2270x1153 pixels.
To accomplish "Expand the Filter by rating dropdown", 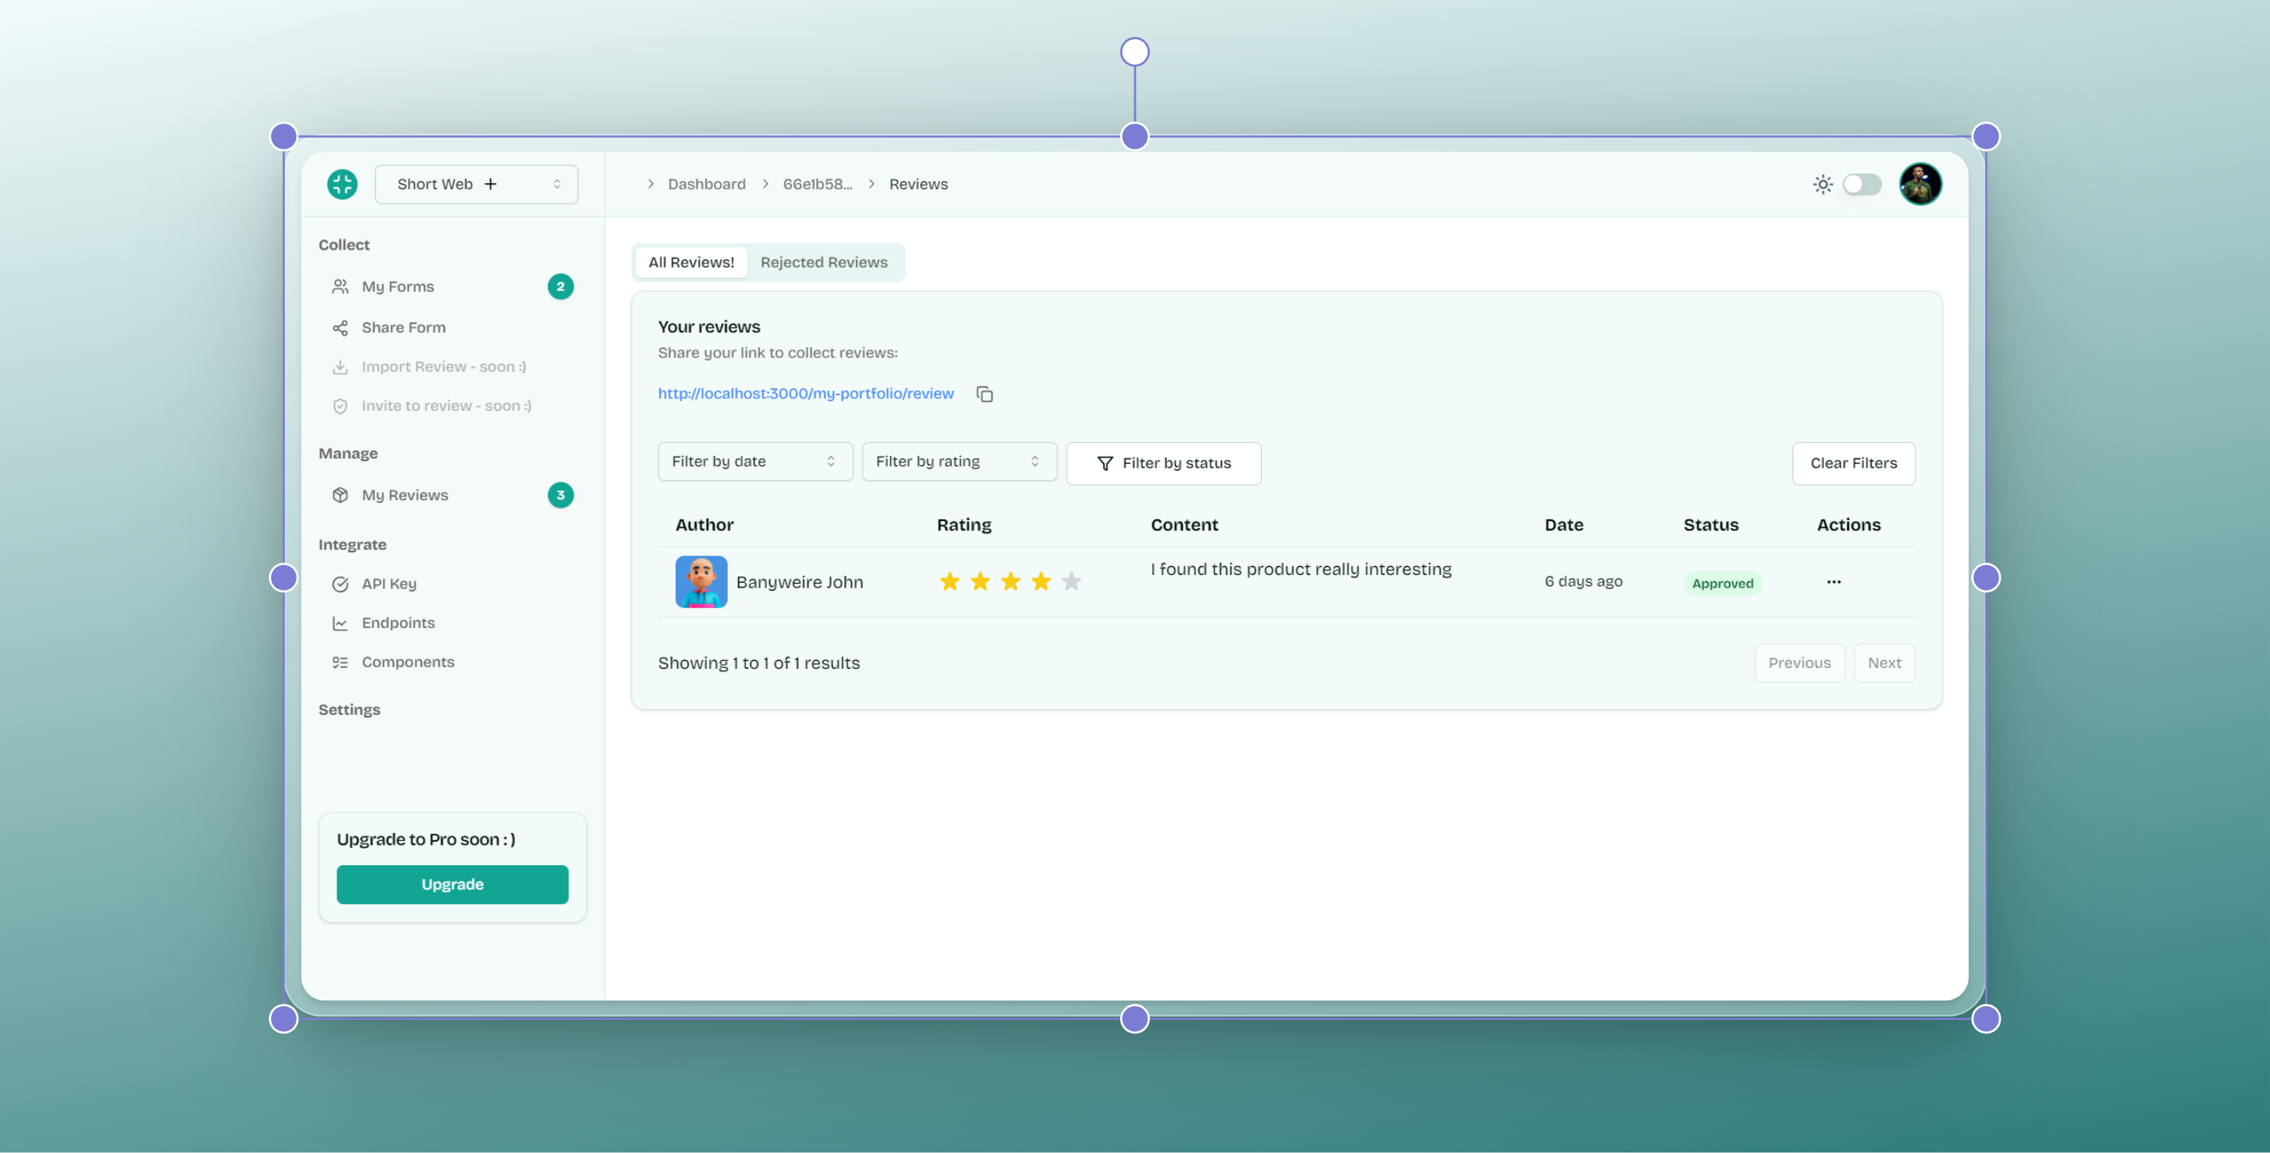I will (x=959, y=462).
